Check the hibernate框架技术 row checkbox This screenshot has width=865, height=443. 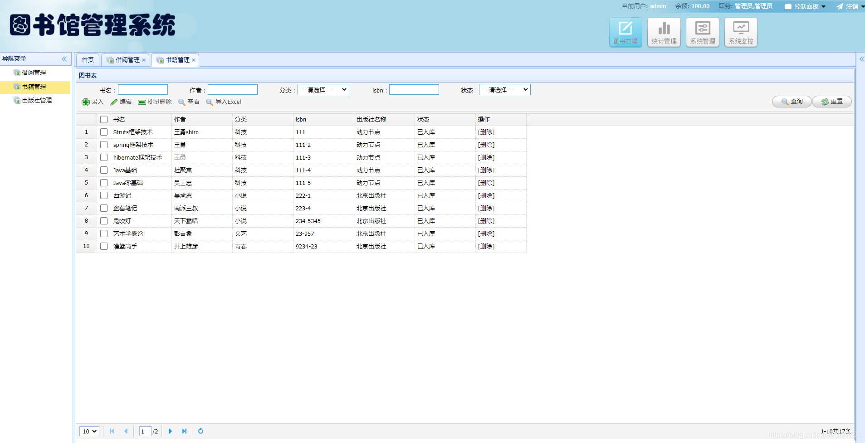(104, 157)
